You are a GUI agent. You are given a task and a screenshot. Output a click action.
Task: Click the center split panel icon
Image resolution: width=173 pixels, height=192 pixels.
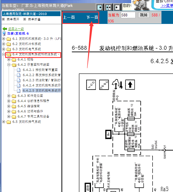coord(108,7)
